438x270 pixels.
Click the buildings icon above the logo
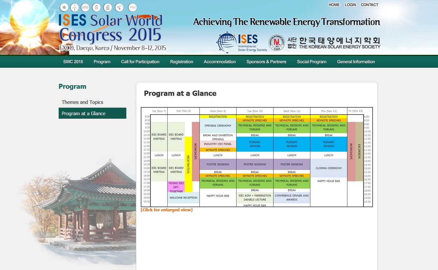(108, 7)
